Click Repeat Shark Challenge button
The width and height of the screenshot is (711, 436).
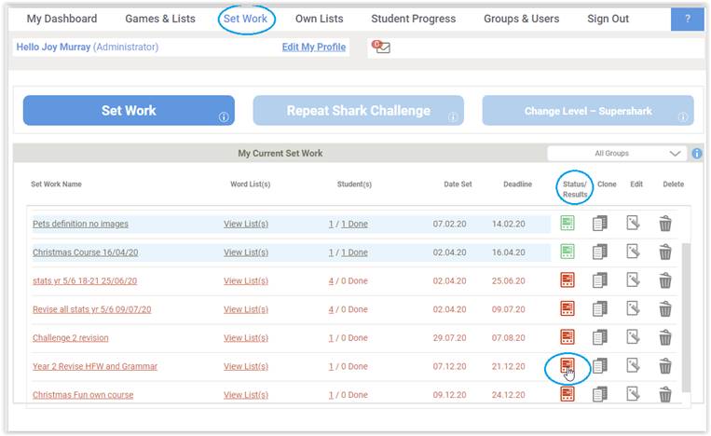click(358, 110)
